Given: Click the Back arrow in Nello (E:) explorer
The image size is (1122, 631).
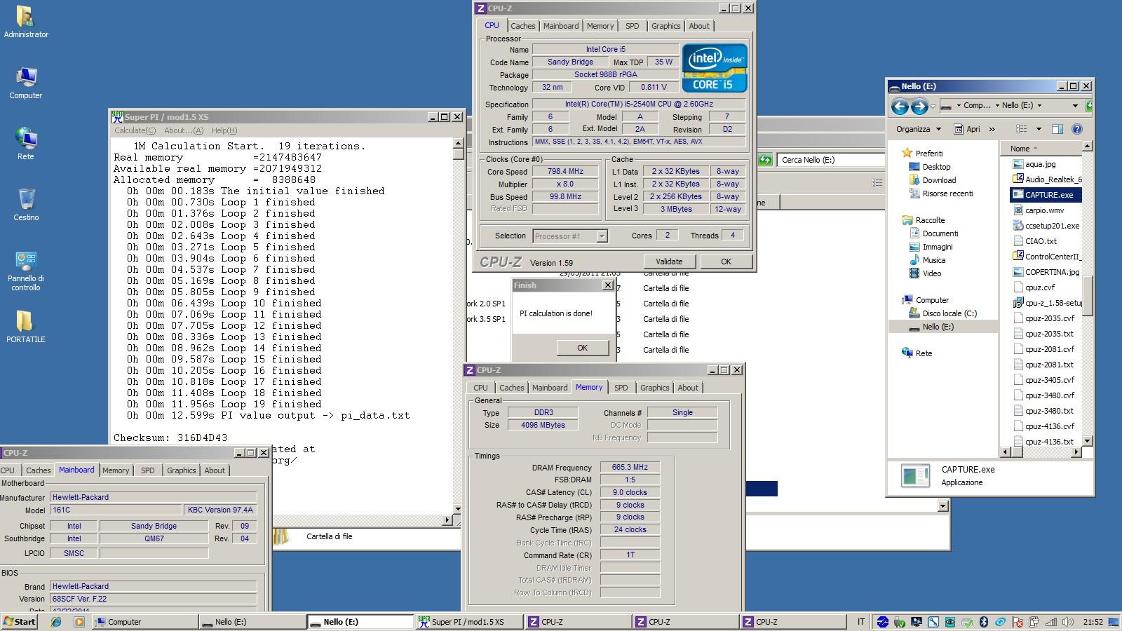Looking at the screenshot, I should coord(900,107).
